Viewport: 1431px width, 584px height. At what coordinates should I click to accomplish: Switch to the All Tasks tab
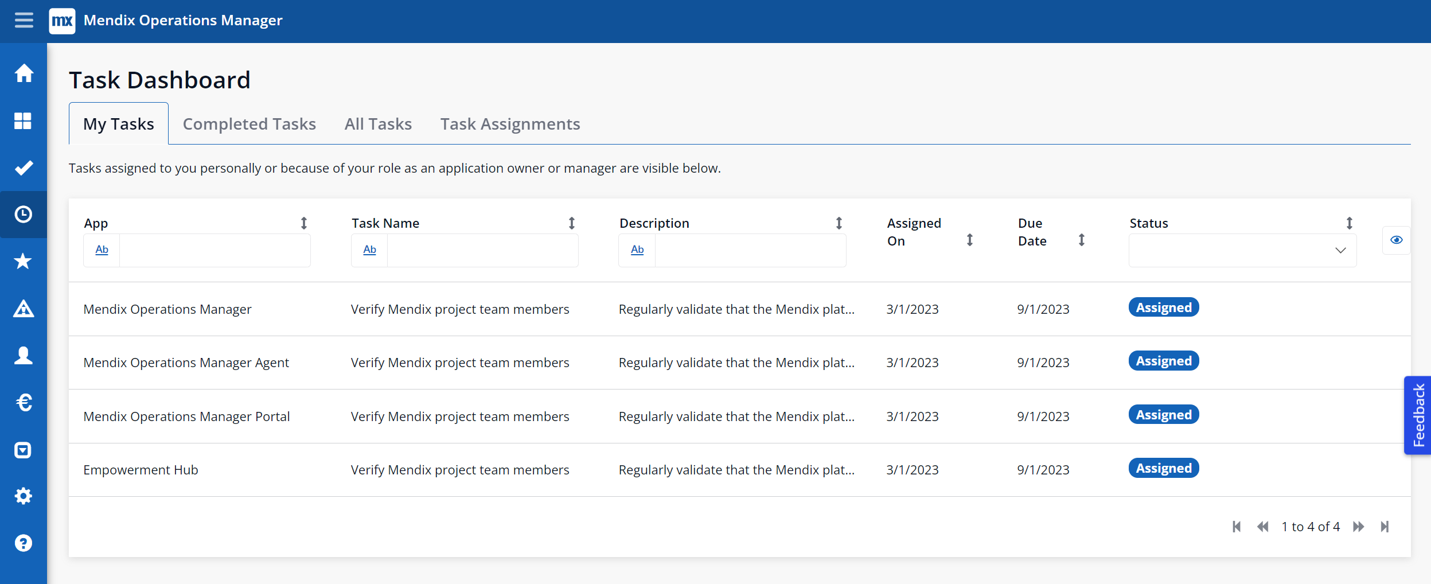pos(379,124)
